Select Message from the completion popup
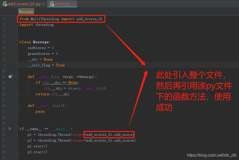 [x=26, y=11]
